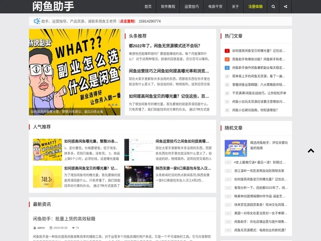Open the 关于 menu item
Image resolution: width=321 pixels, height=241 pixels.
[x=235, y=7]
